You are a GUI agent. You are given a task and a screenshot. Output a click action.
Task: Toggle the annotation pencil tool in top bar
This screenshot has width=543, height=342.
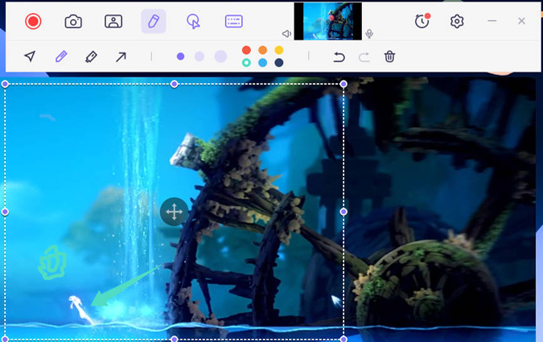154,22
